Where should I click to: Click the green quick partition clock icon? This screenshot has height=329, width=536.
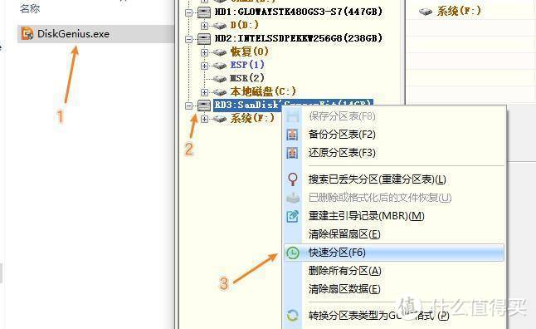(x=293, y=253)
